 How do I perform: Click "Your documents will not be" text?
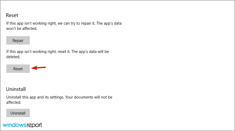tap(89, 97)
